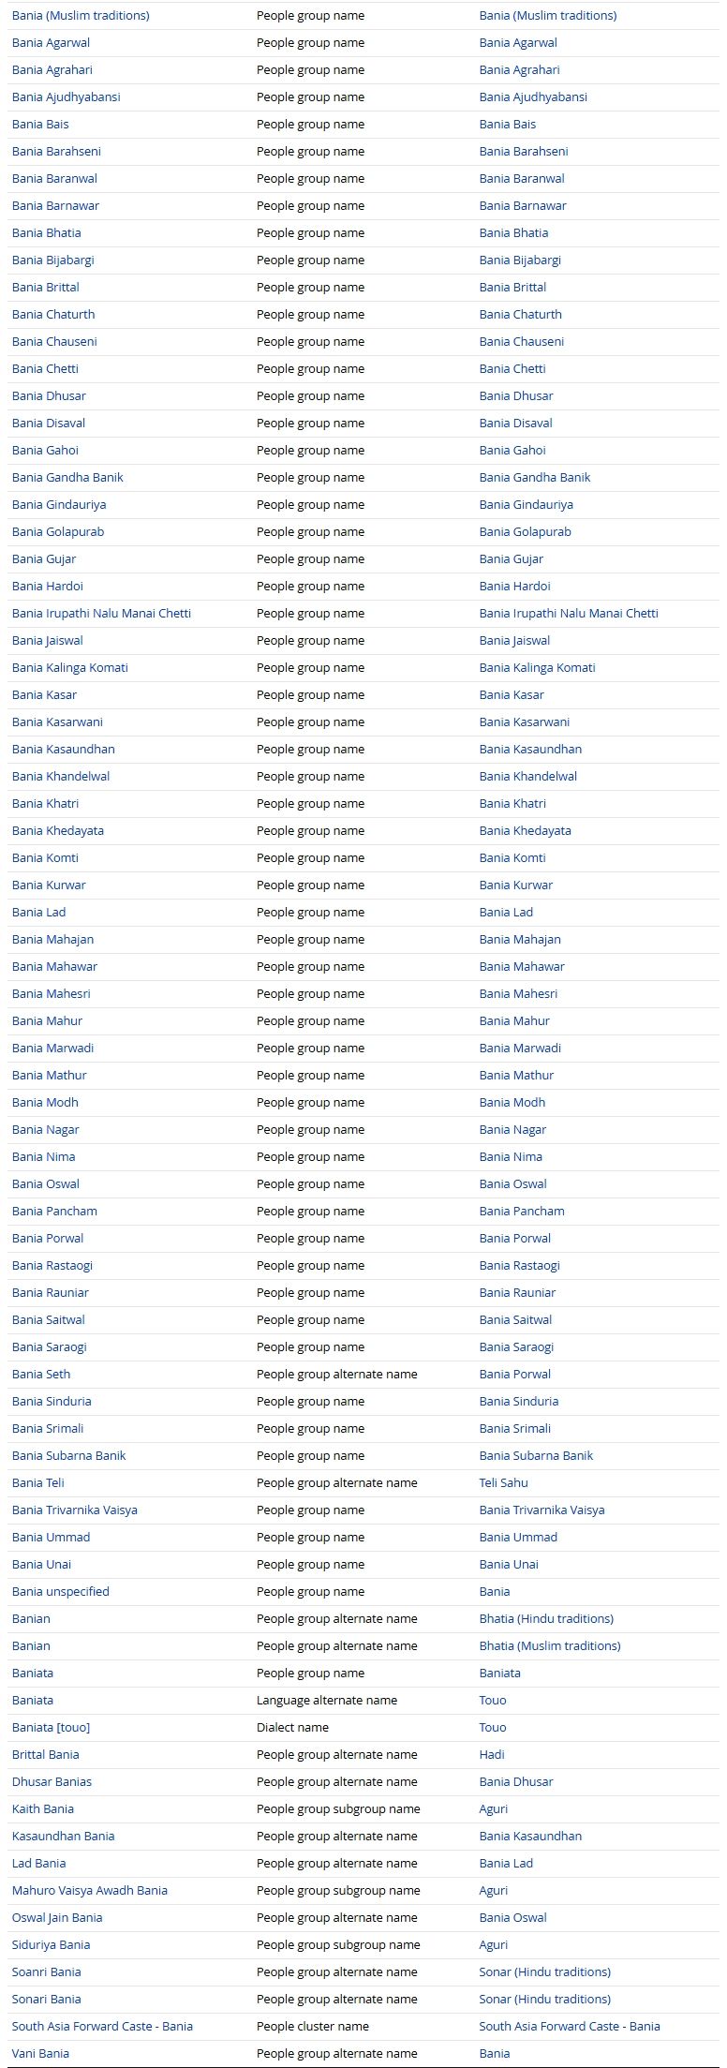Select the Oswal Jain Bania link
727x2068 pixels.
point(57,1917)
